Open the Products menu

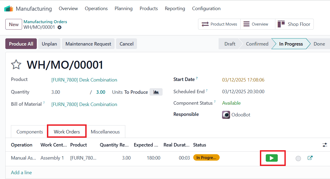[149, 9]
